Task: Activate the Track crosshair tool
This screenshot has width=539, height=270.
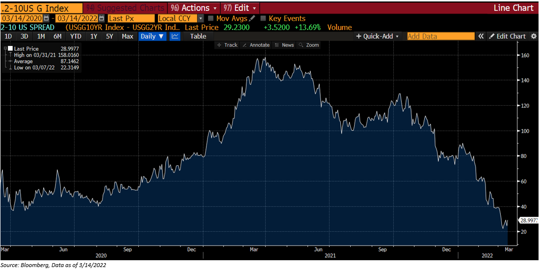Action: [228, 45]
